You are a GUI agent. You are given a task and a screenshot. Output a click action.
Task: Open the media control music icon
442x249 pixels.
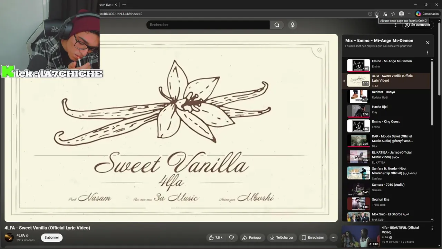coord(385,14)
